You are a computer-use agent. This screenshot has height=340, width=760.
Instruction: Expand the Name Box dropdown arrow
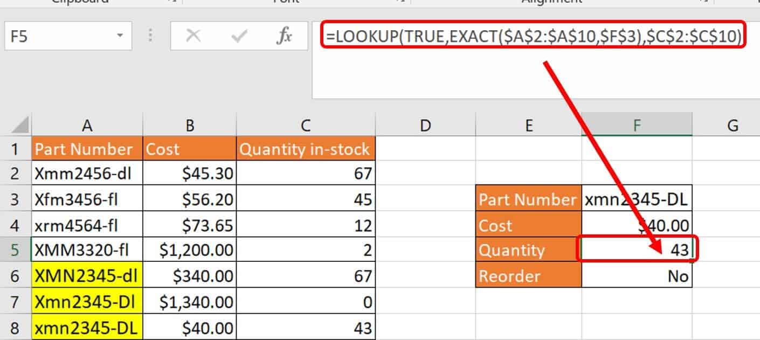pyautogui.click(x=120, y=36)
